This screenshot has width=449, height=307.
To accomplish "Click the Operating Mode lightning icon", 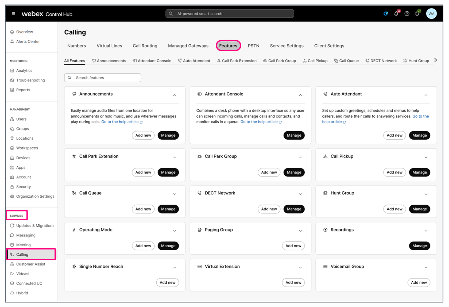I will [x=74, y=230].
